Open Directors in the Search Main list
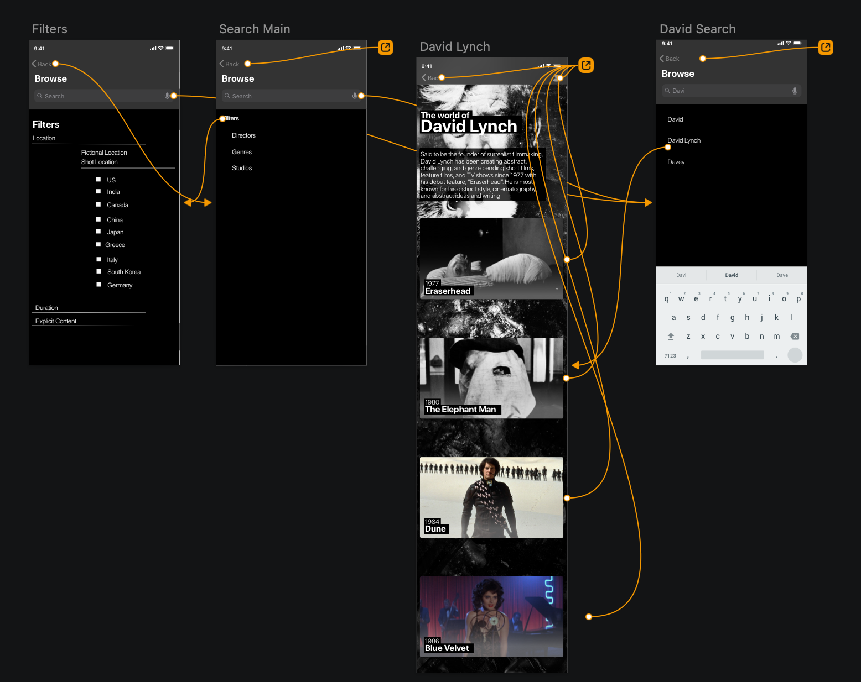 [x=243, y=135]
